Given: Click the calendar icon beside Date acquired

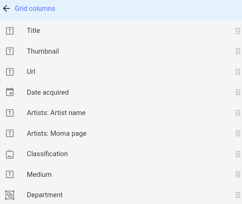Looking at the screenshot, I should 10,92.
